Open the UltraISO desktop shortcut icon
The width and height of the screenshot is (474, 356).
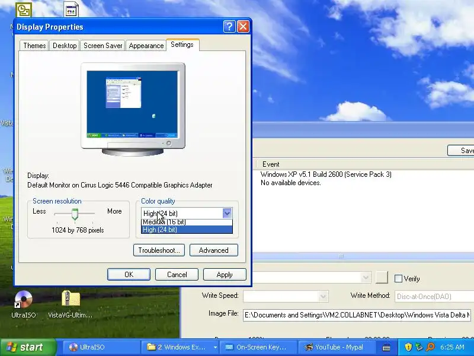point(23,304)
